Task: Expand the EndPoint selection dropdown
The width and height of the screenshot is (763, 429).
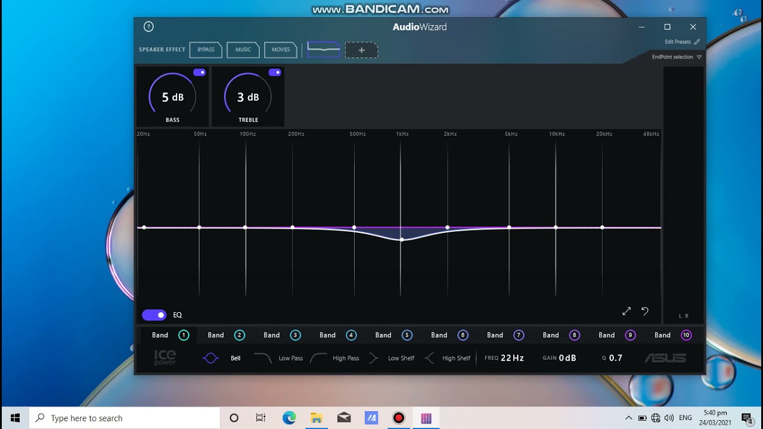Action: click(x=677, y=57)
